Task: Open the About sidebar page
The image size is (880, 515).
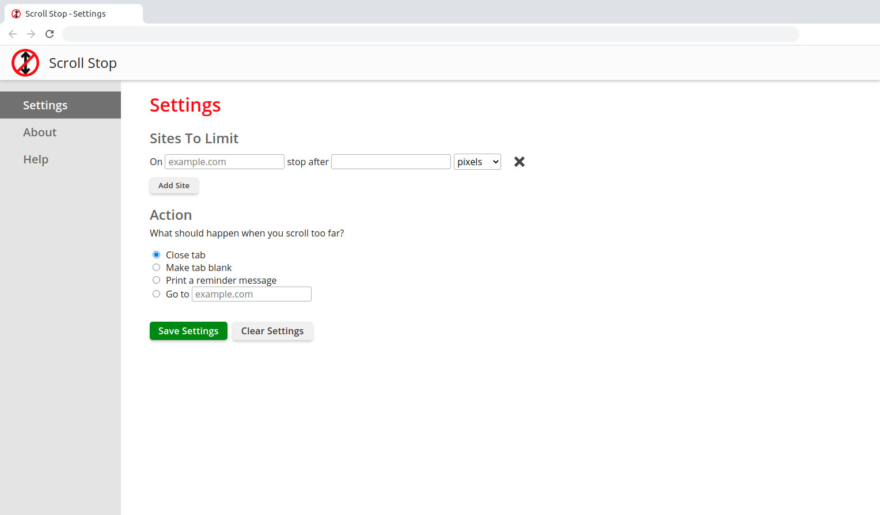Action: coord(40,132)
